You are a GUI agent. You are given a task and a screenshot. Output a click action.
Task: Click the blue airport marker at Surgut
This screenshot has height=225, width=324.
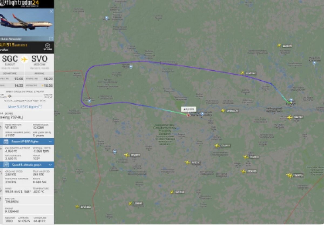[x=291, y=100]
